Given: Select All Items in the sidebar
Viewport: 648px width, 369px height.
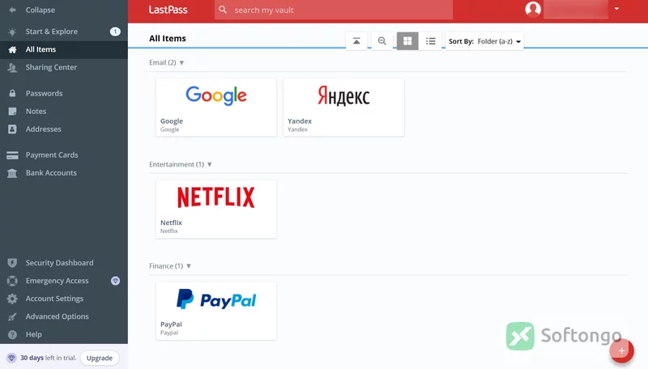Looking at the screenshot, I should (x=64, y=49).
